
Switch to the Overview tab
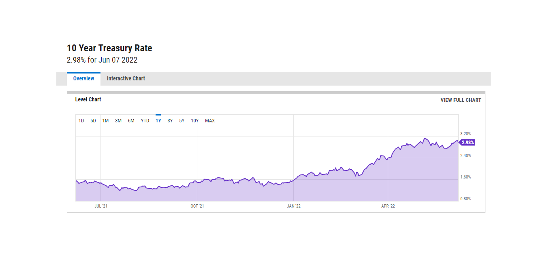tap(83, 79)
